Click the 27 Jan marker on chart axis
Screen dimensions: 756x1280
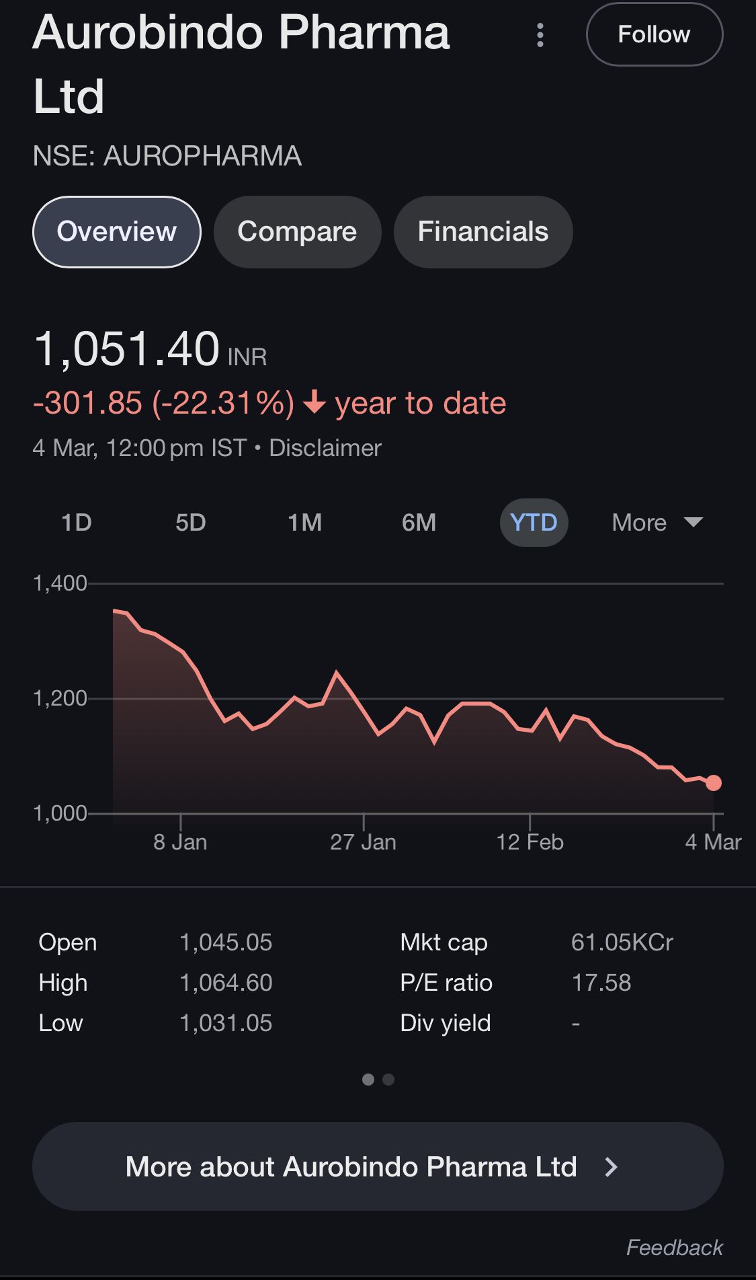click(x=363, y=841)
